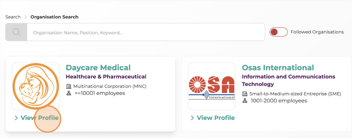Viewport: 352px width, 138px height.
Task: Open the Osas International logo thumbnail
Action: pos(212,86)
